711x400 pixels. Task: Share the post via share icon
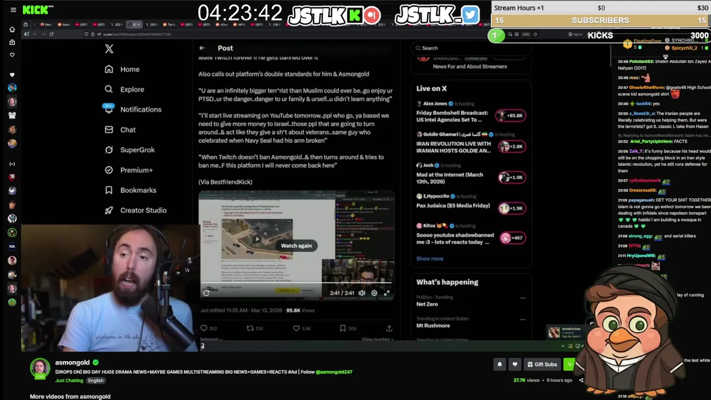pyautogui.click(x=389, y=328)
